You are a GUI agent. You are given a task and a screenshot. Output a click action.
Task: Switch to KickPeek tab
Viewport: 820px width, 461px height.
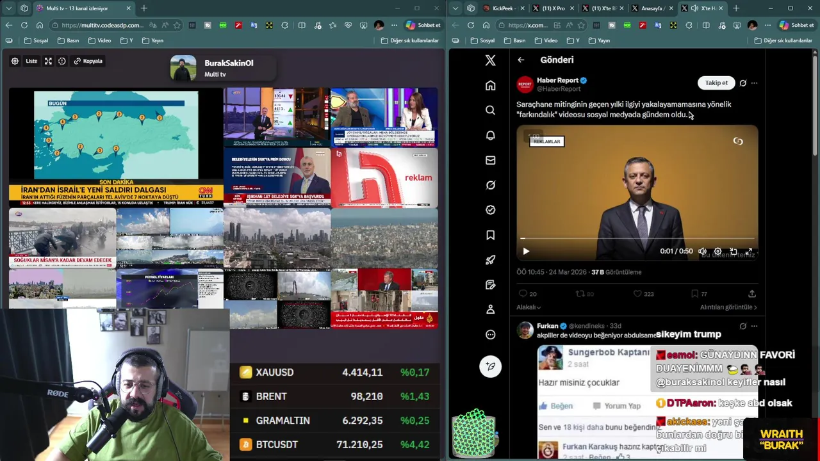coord(503,8)
